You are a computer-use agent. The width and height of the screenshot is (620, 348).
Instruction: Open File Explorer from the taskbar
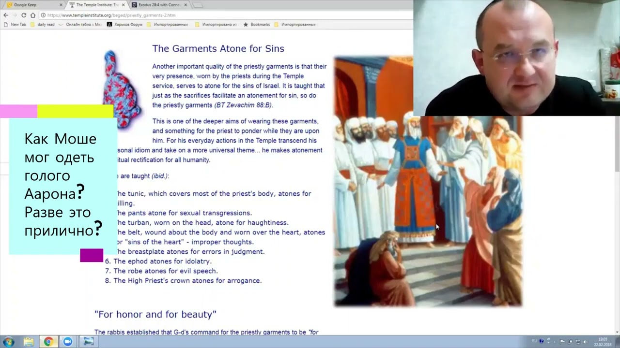click(29, 342)
